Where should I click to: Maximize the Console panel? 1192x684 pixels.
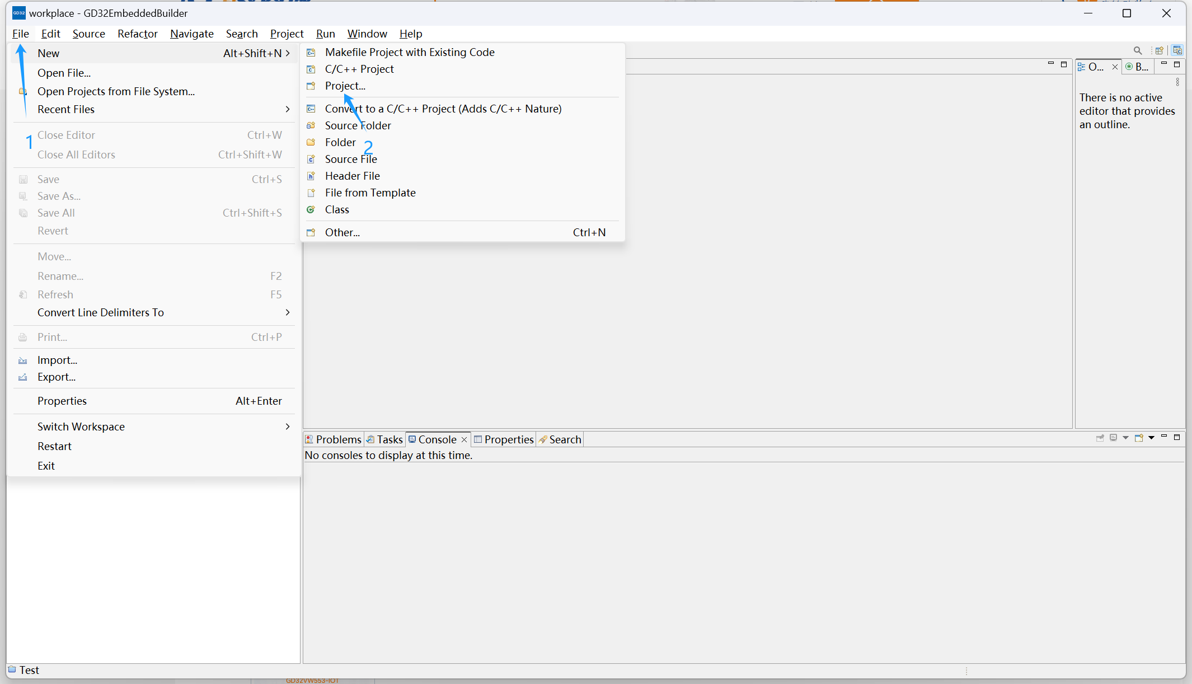click(x=1177, y=437)
